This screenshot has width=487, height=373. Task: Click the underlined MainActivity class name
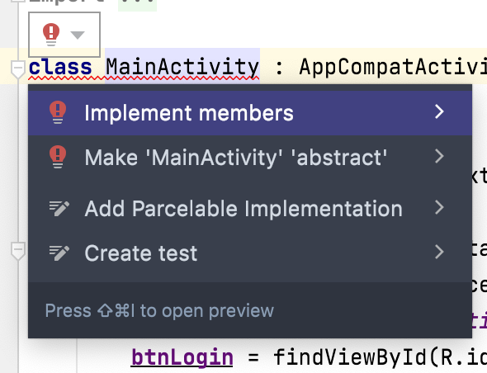(x=182, y=67)
